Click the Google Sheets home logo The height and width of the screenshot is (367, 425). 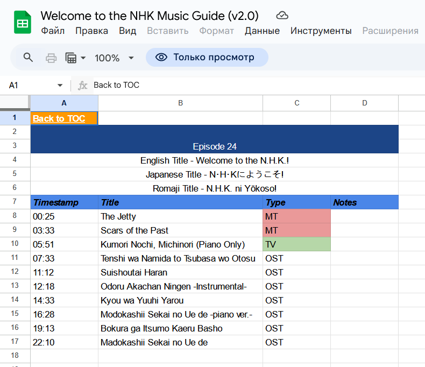pyautogui.click(x=23, y=23)
